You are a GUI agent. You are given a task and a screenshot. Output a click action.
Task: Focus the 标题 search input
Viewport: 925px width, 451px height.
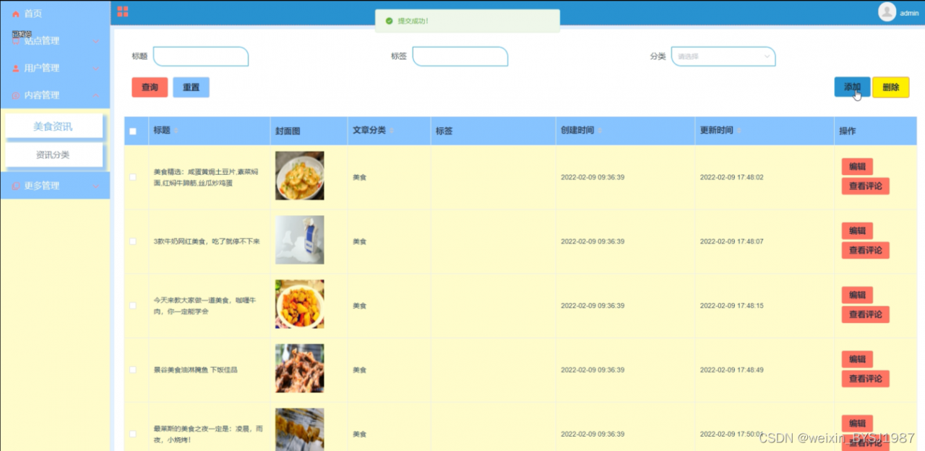click(x=201, y=56)
